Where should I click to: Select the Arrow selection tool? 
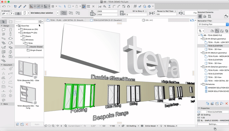[x=3, y=22]
